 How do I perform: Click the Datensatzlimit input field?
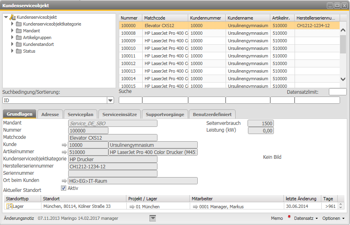(x=338, y=92)
